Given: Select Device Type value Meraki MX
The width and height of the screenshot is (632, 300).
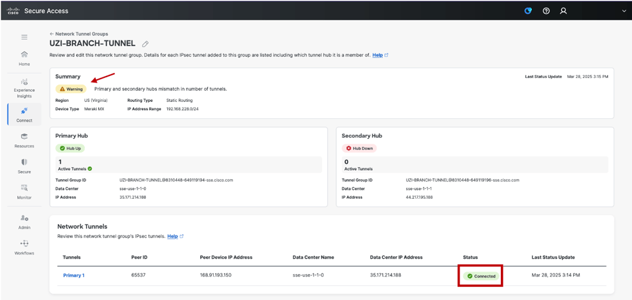Looking at the screenshot, I should pyautogui.click(x=94, y=109).
